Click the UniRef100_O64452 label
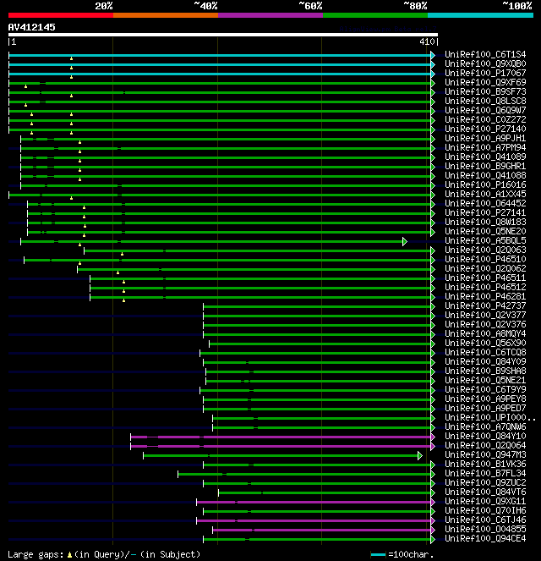Screen dimensions: 541x561 pyautogui.click(x=485, y=203)
